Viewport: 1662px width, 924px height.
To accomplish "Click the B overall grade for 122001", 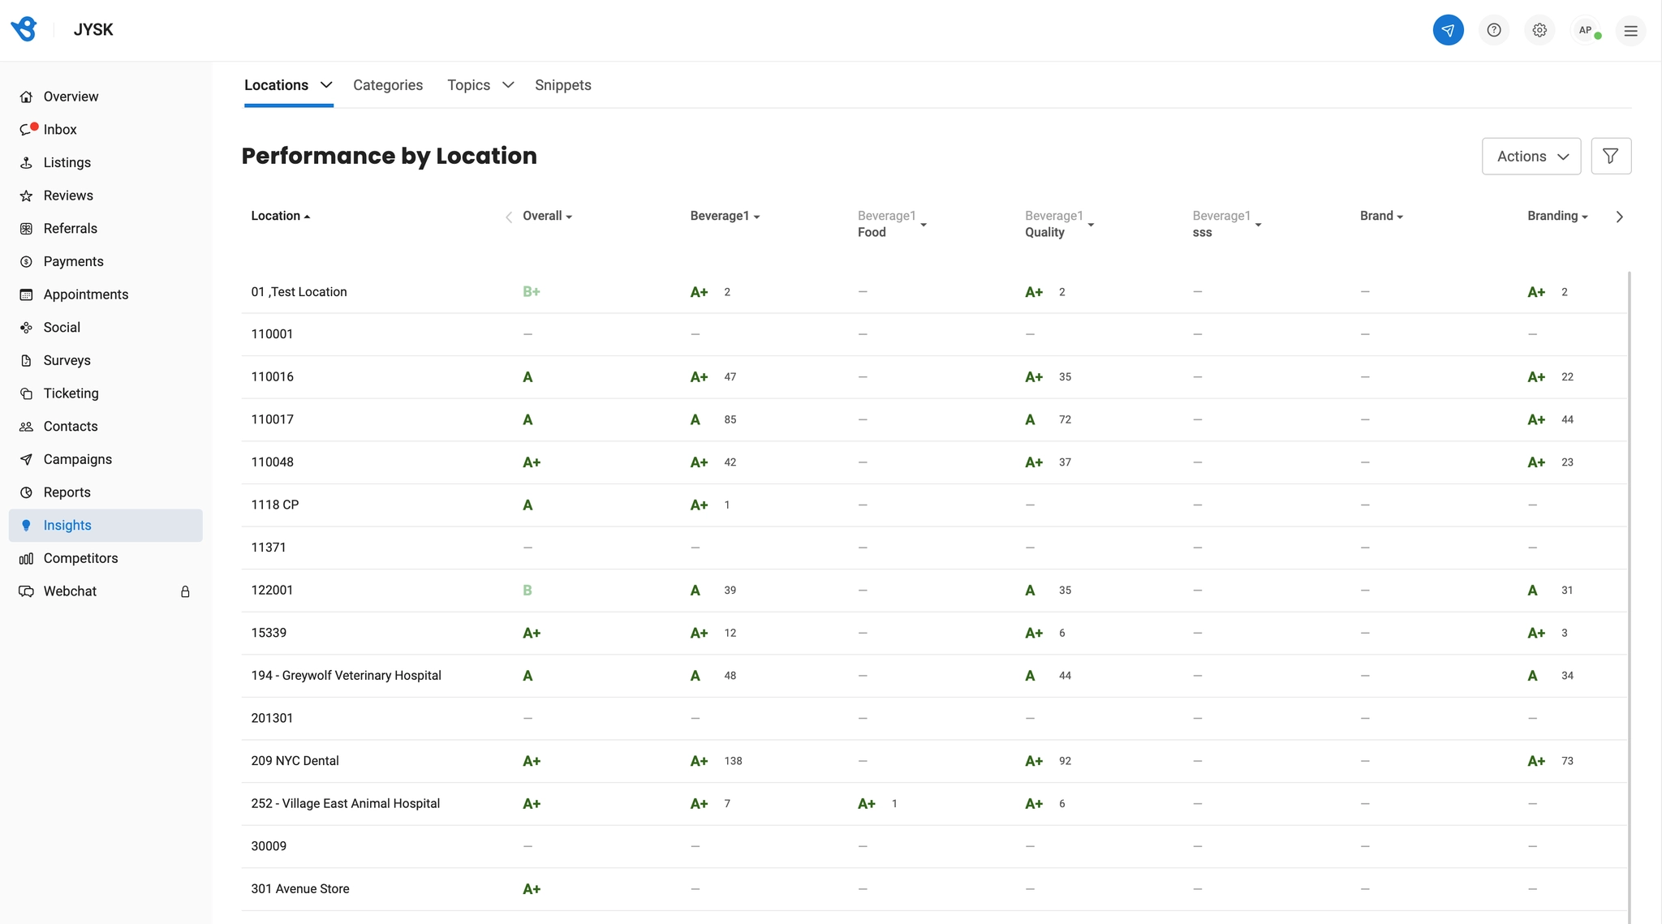I will pyautogui.click(x=527, y=591).
